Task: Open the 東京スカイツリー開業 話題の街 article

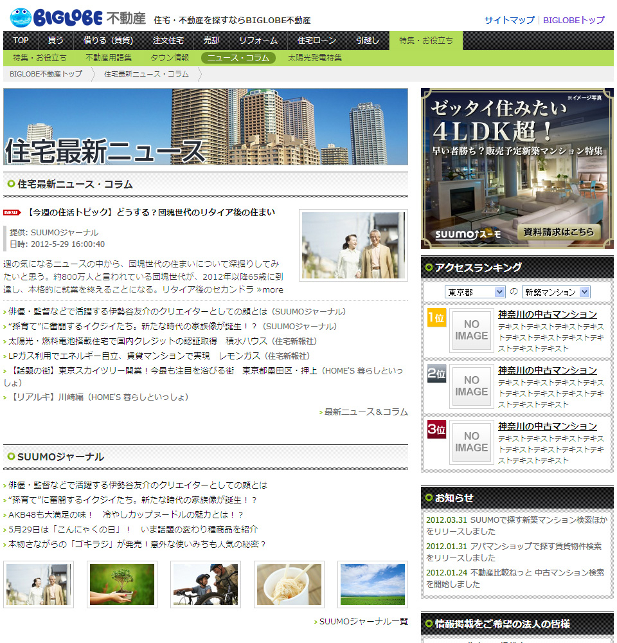Action: coord(203,376)
